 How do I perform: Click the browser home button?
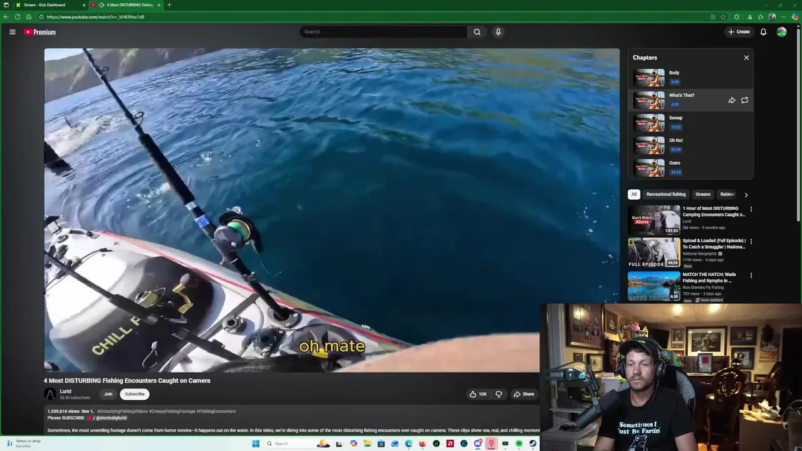click(x=29, y=17)
